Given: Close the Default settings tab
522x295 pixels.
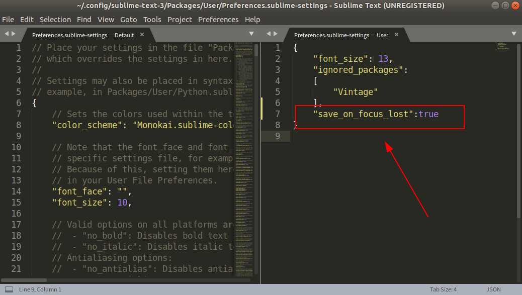Looking at the screenshot, I should [x=142, y=35].
